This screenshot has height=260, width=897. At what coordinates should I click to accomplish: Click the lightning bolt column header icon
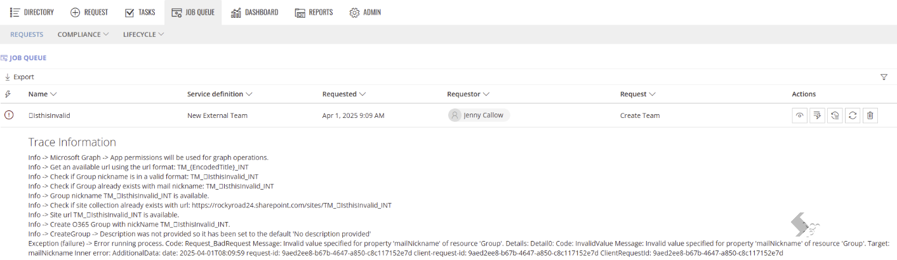pos(8,94)
